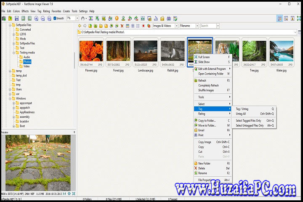Click the printer icon in main toolbar
The height and width of the screenshot is (202, 303).
coord(169,19)
